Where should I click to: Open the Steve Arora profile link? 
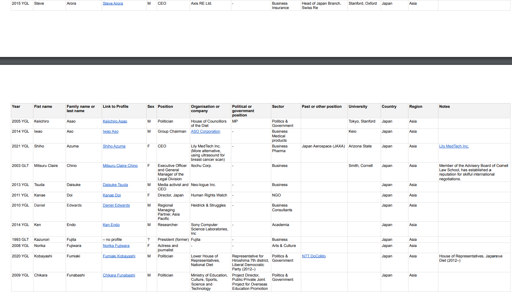113,3
